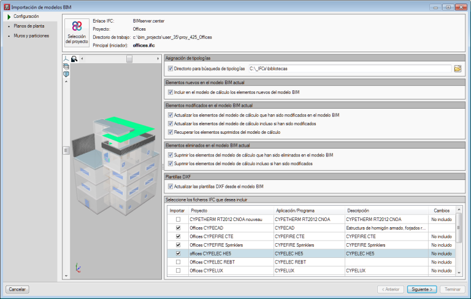Toggle 'Directorio para búsqueda de tipologías' checkbox
The width and height of the screenshot is (471, 299).
[170, 69]
